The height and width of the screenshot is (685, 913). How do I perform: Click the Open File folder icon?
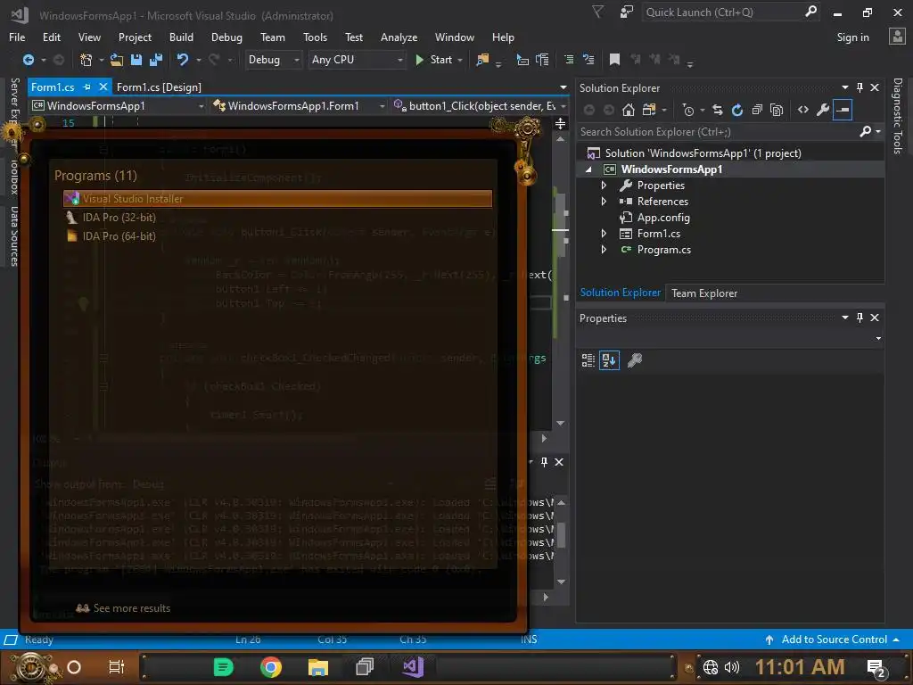pyautogui.click(x=117, y=60)
